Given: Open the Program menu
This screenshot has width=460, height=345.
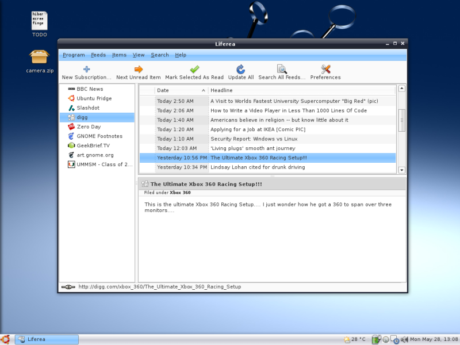Looking at the screenshot, I should [74, 55].
